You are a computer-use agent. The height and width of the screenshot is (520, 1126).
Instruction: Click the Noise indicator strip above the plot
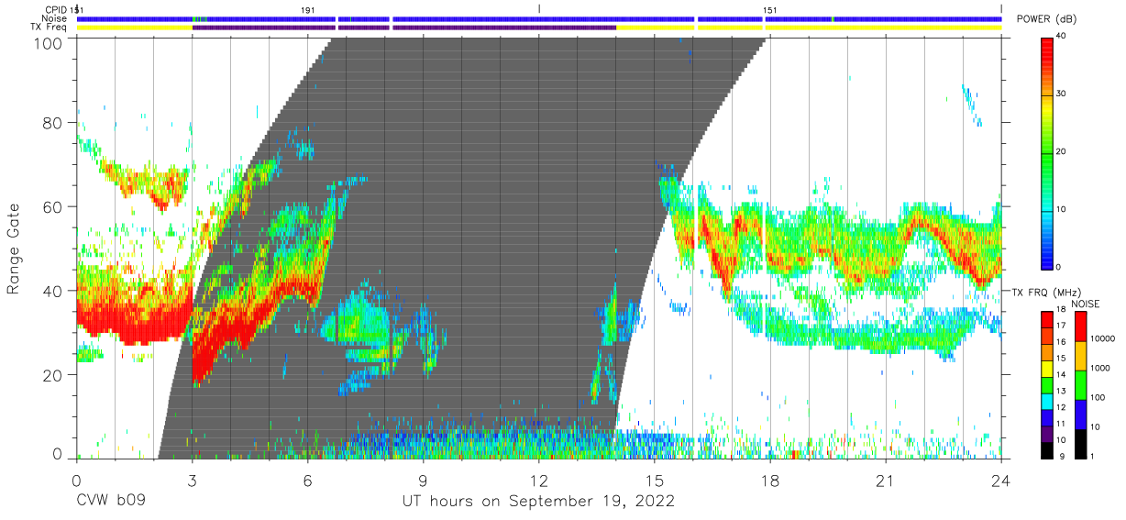point(539,18)
